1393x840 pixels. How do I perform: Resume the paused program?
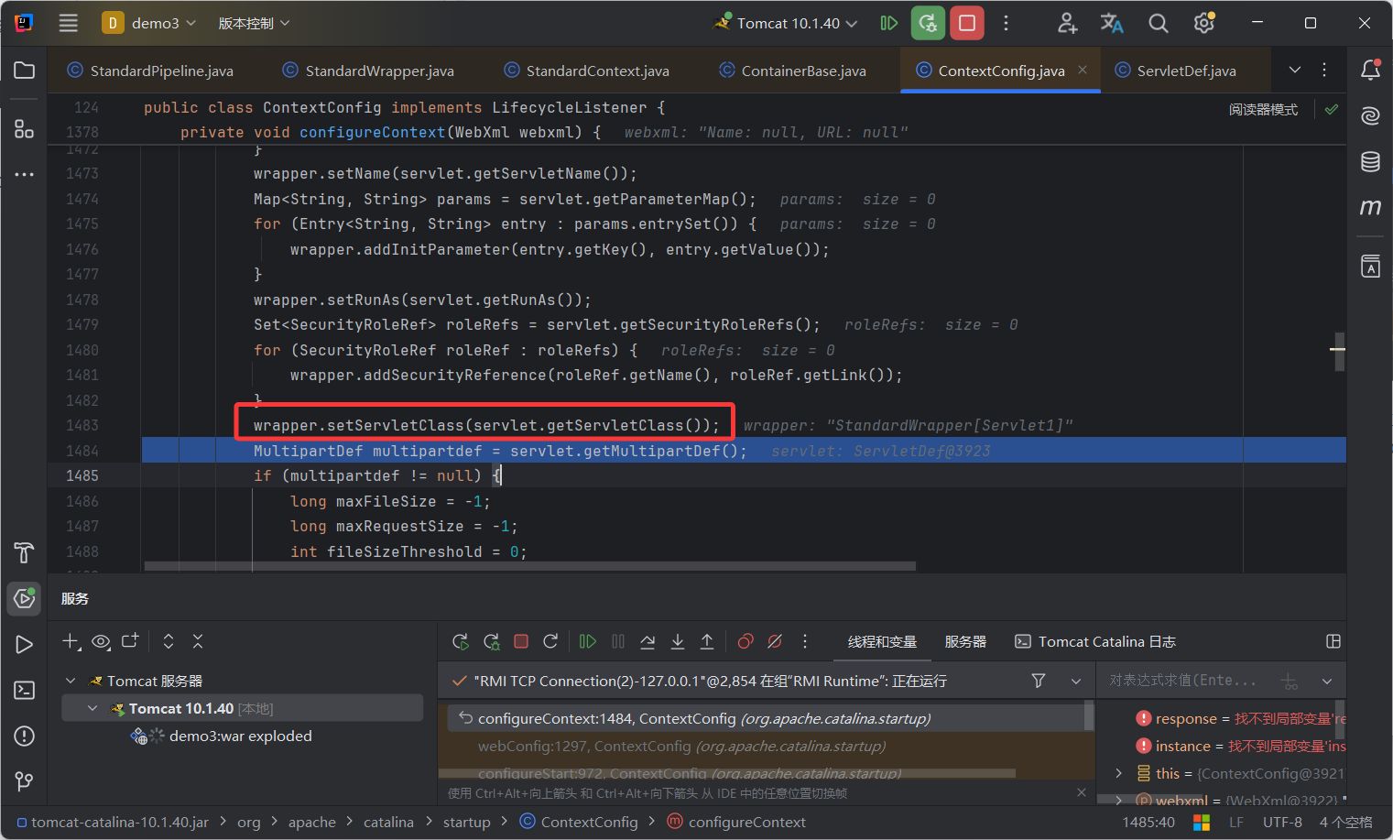(x=587, y=641)
